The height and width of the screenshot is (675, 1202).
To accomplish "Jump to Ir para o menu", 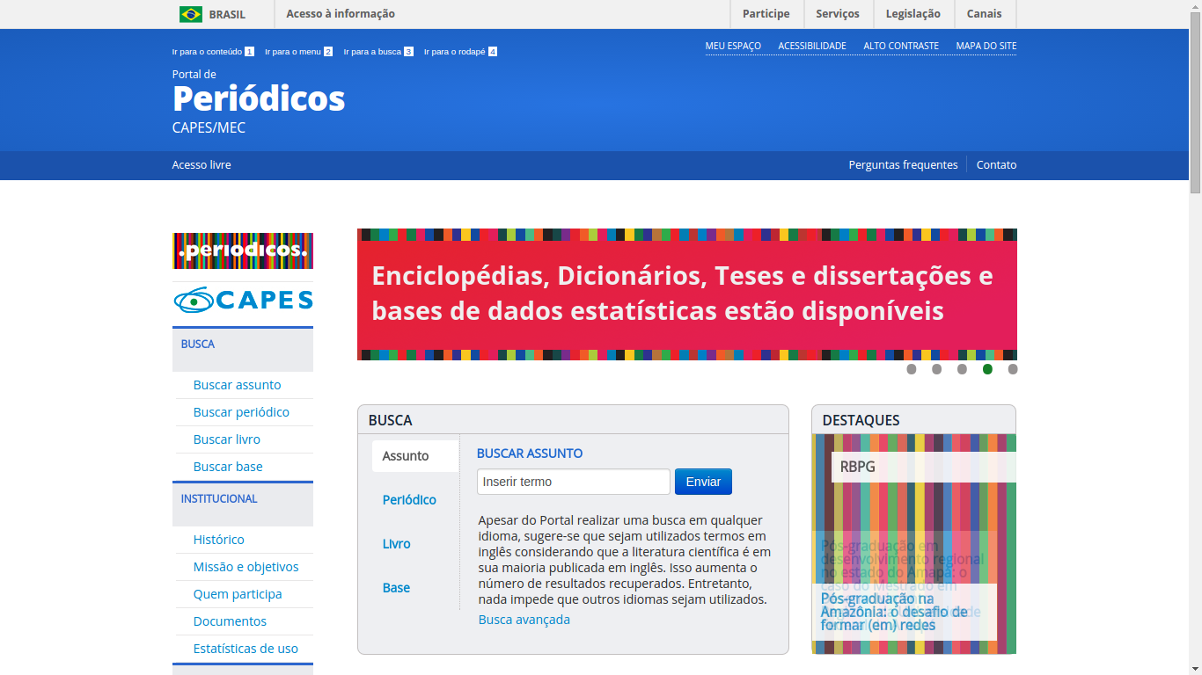I will point(298,52).
